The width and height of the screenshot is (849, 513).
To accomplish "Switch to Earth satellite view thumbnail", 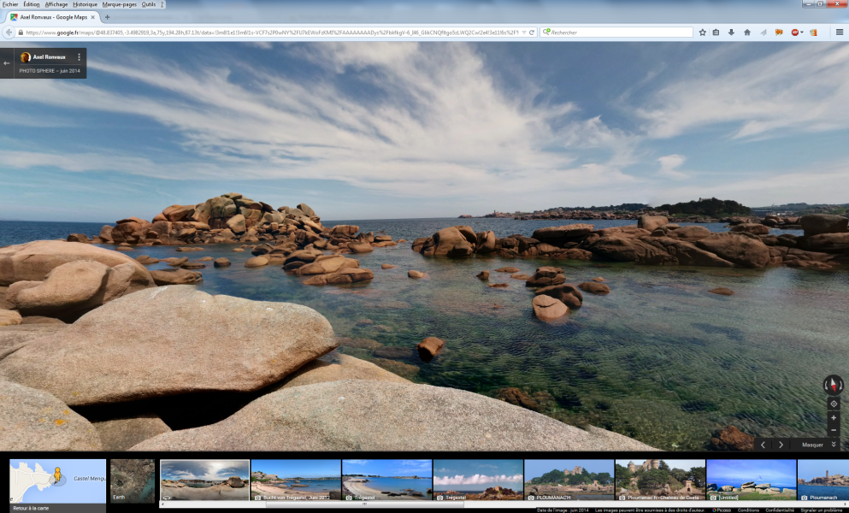I will 133,481.
